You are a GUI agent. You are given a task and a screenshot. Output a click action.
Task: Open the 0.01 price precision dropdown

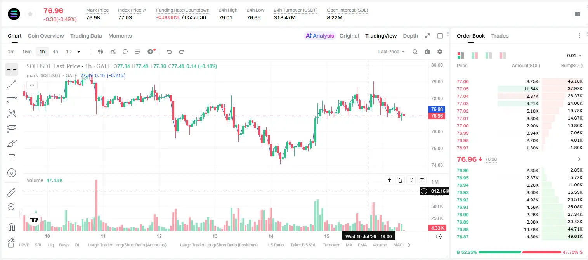pyautogui.click(x=574, y=55)
